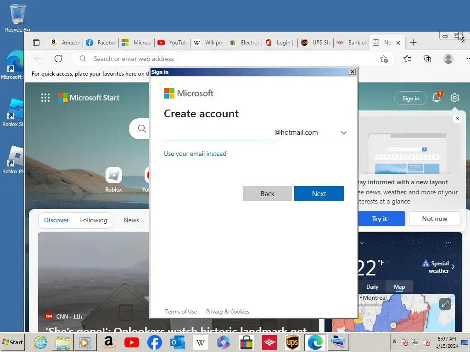The width and height of the screenshot is (470, 352).
Task: Open the Recycle Bin desktop icon
Action: 17,17
